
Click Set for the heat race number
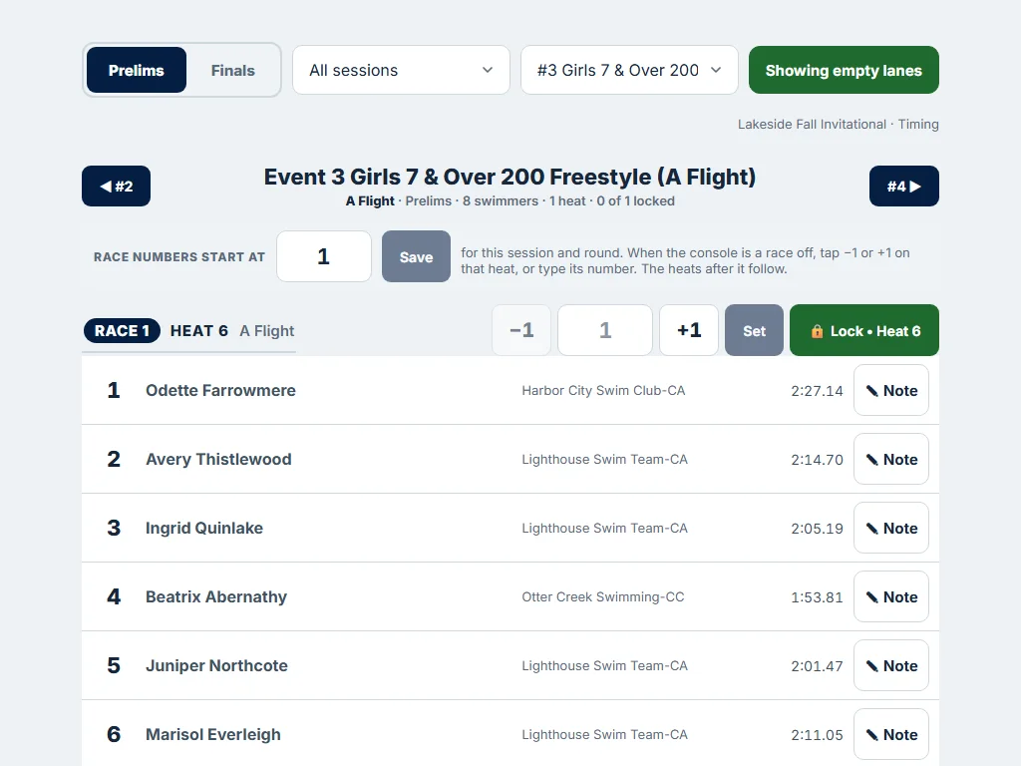754,330
